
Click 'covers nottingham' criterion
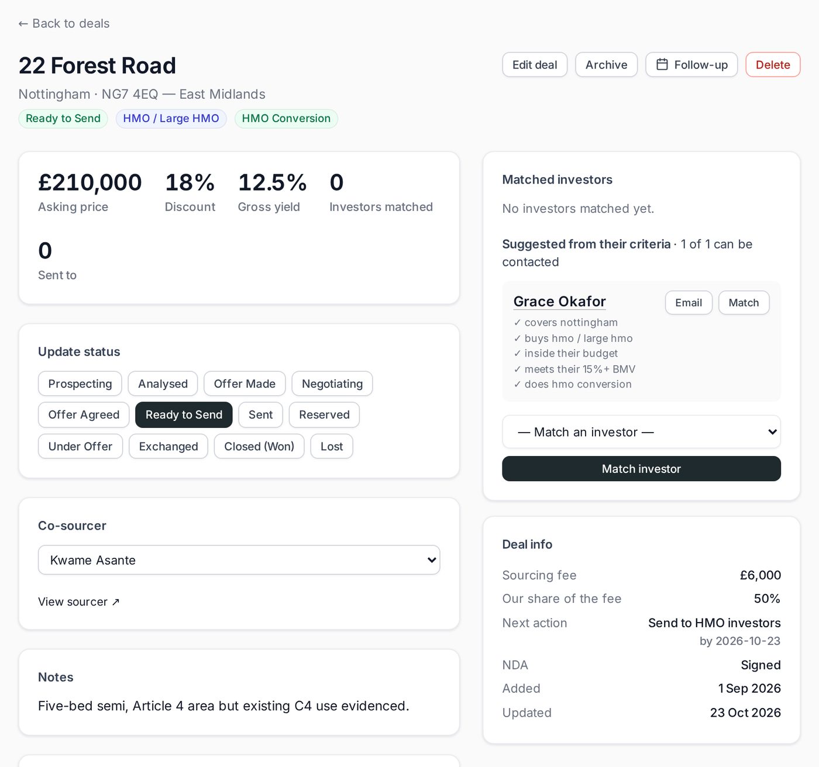click(566, 322)
